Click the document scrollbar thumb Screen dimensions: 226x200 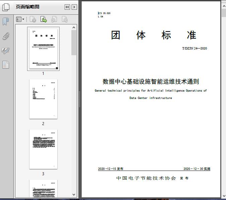coord(224,13)
